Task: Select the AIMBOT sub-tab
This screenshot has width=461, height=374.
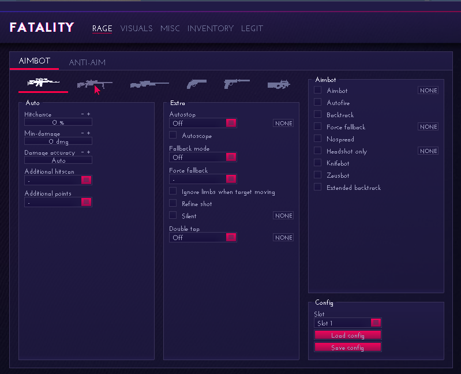Action: pos(35,61)
